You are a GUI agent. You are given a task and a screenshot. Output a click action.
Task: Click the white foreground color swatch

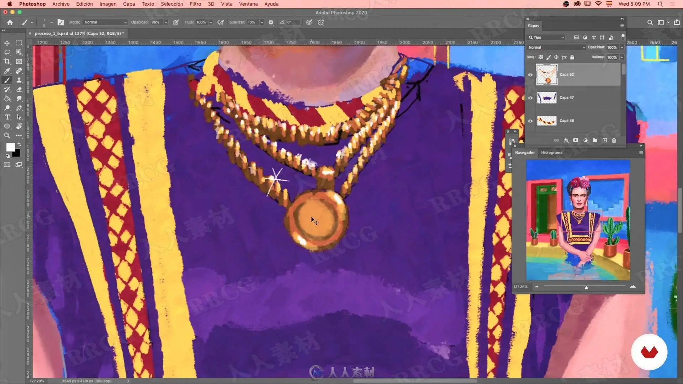10,147
